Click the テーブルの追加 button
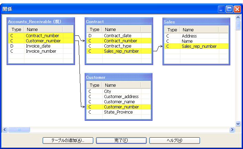Image resolution: width=243 pixels, height=149 pixels. click(68, 140)
